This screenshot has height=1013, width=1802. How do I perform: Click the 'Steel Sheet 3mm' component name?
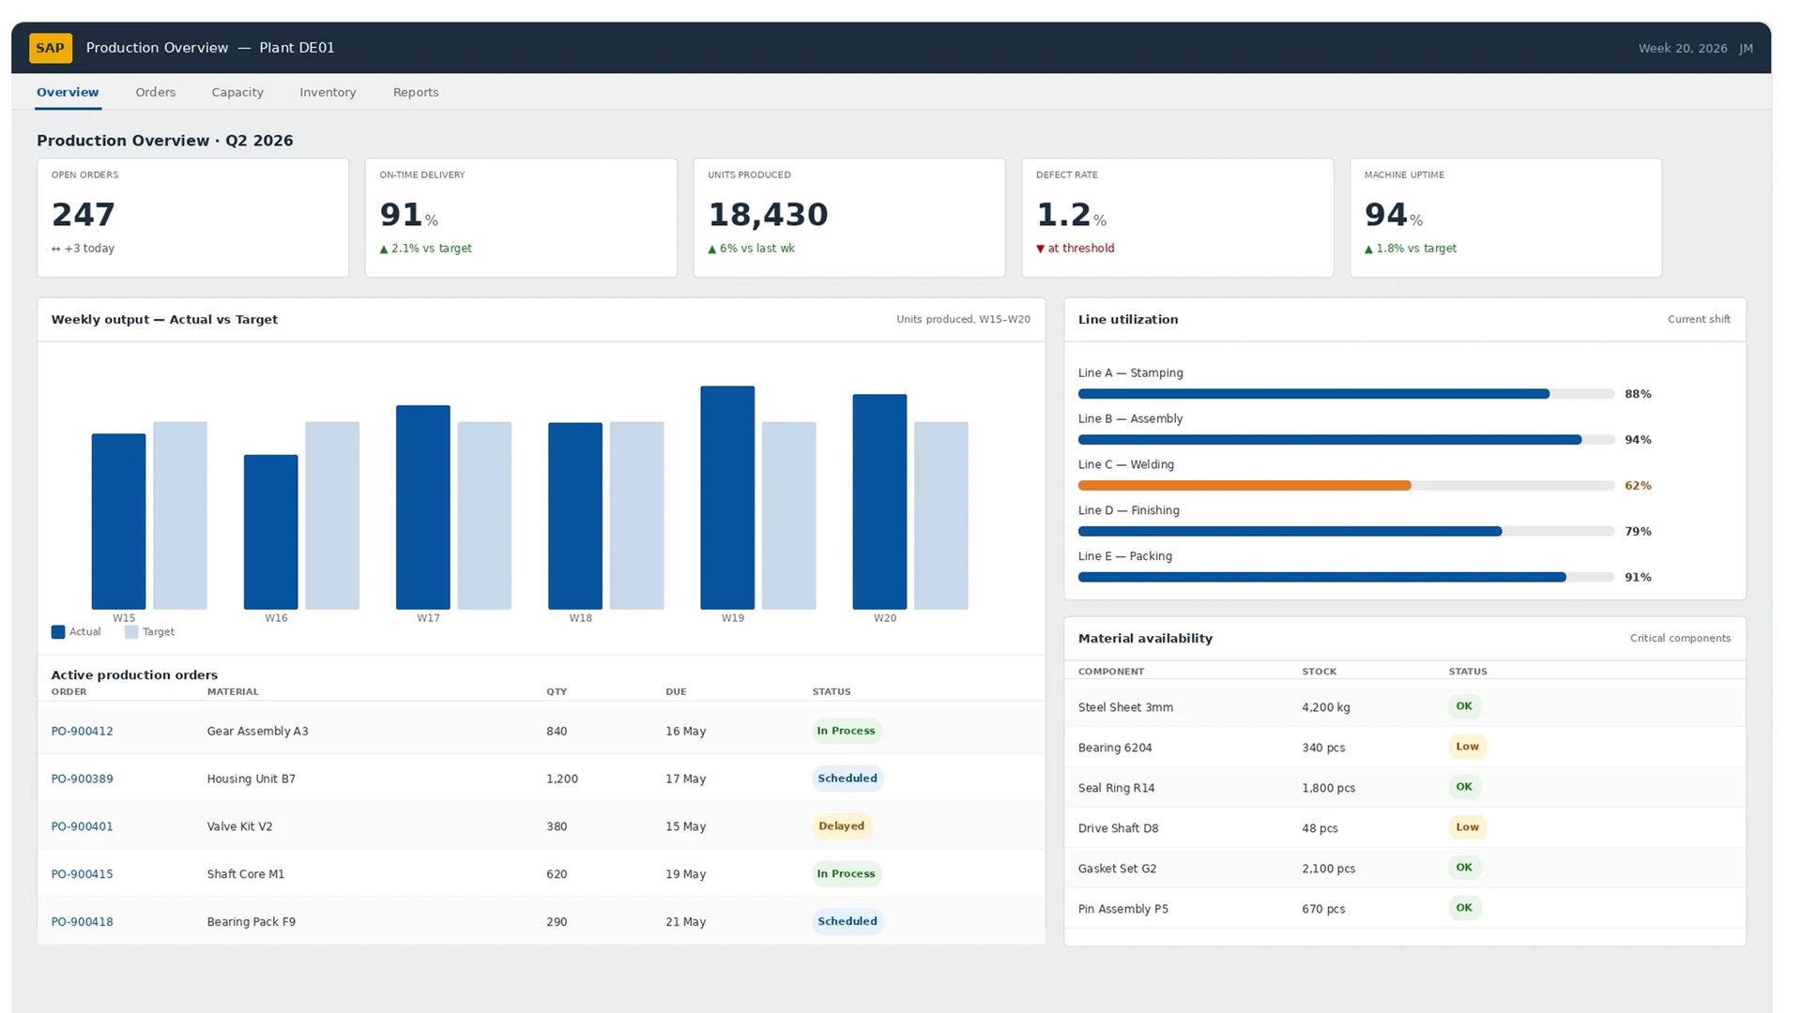[1125, 708]
